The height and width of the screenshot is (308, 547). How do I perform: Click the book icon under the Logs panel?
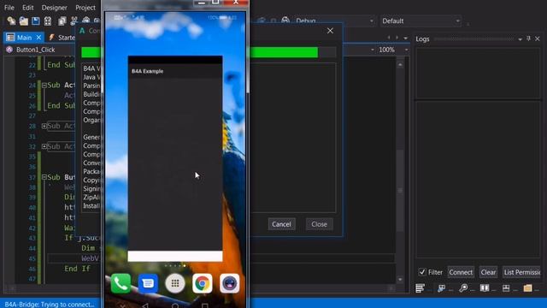485,288
